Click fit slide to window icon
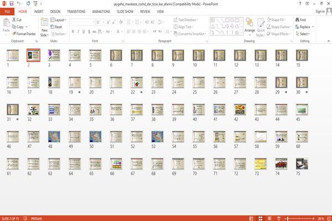 coord(329,218)
